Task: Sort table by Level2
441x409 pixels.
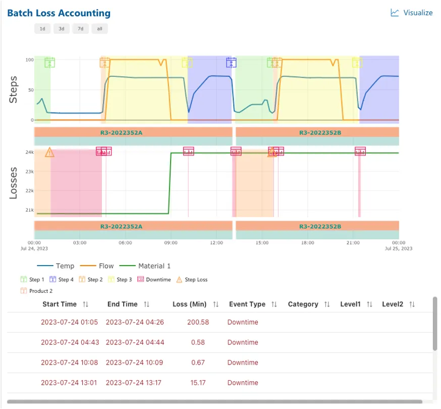Action: 412,304
